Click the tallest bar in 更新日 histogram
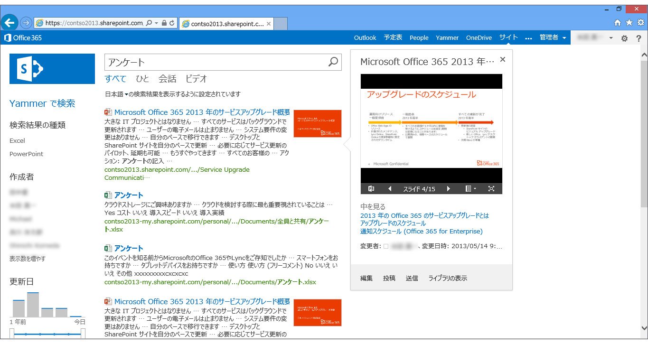648x344 pixels. 33,305
